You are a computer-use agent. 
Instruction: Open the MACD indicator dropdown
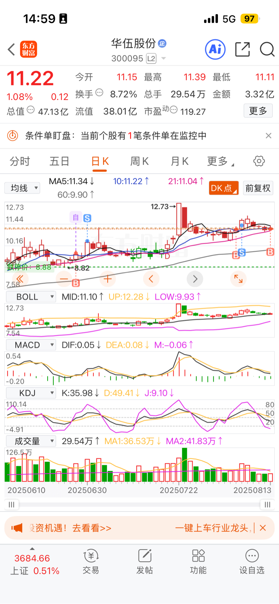31,345
